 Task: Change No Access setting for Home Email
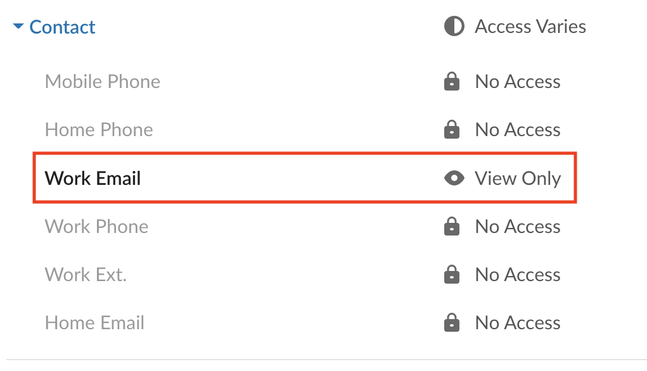click(x=518, y=323)
